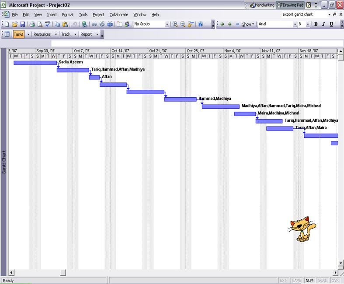Click the Save floppy disk icon
Image resolution: width=344 pixels, height=284 pixels.
pos(22,24)
